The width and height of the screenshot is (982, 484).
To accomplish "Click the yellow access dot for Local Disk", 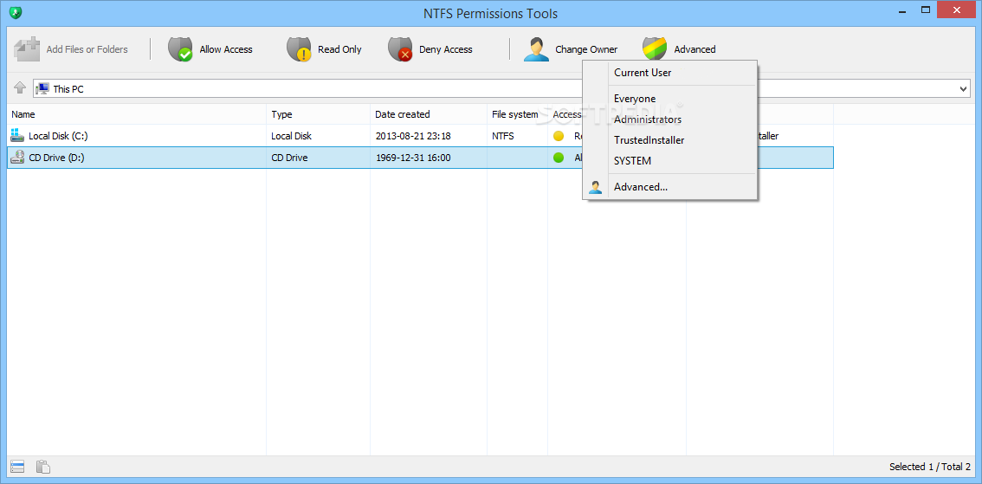I will 559,136.
